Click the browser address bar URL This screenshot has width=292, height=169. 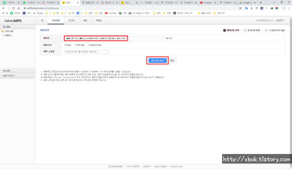click(x=43, y=8)
